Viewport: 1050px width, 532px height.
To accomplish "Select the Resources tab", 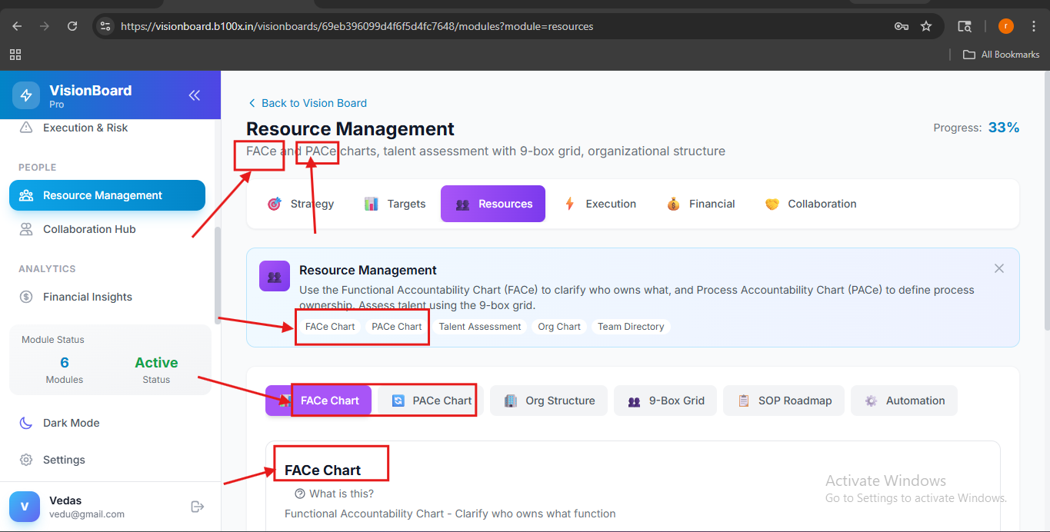I will point(493,204).
